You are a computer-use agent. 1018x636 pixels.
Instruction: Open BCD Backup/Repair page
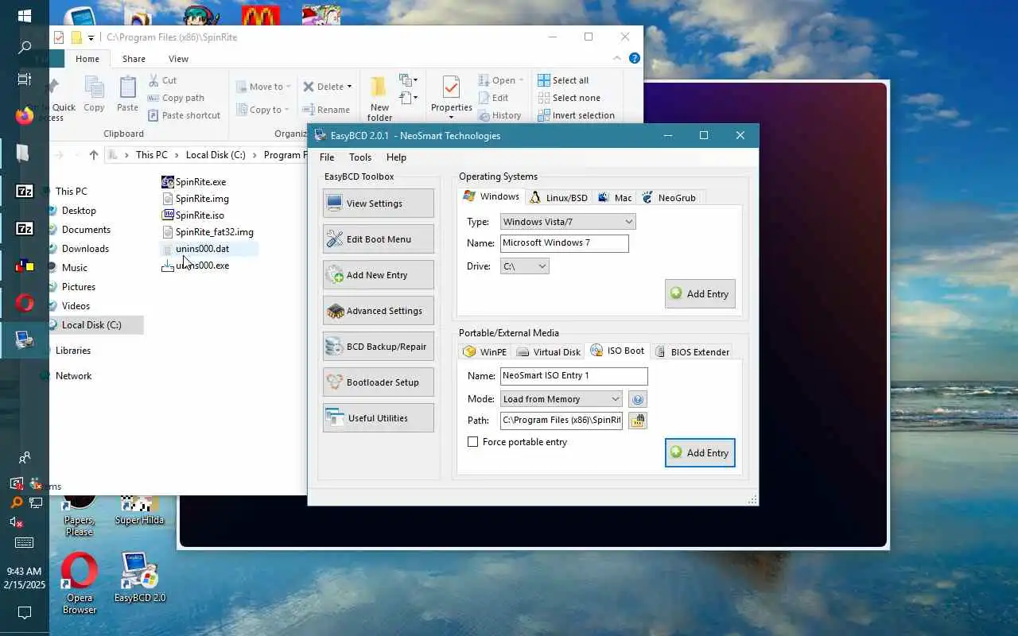pyautogui.click(x=379, y=347)
